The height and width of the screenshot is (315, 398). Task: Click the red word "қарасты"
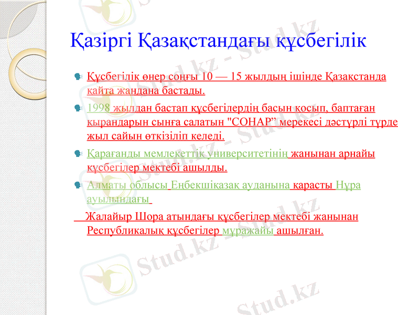click(x=313, y=185)
